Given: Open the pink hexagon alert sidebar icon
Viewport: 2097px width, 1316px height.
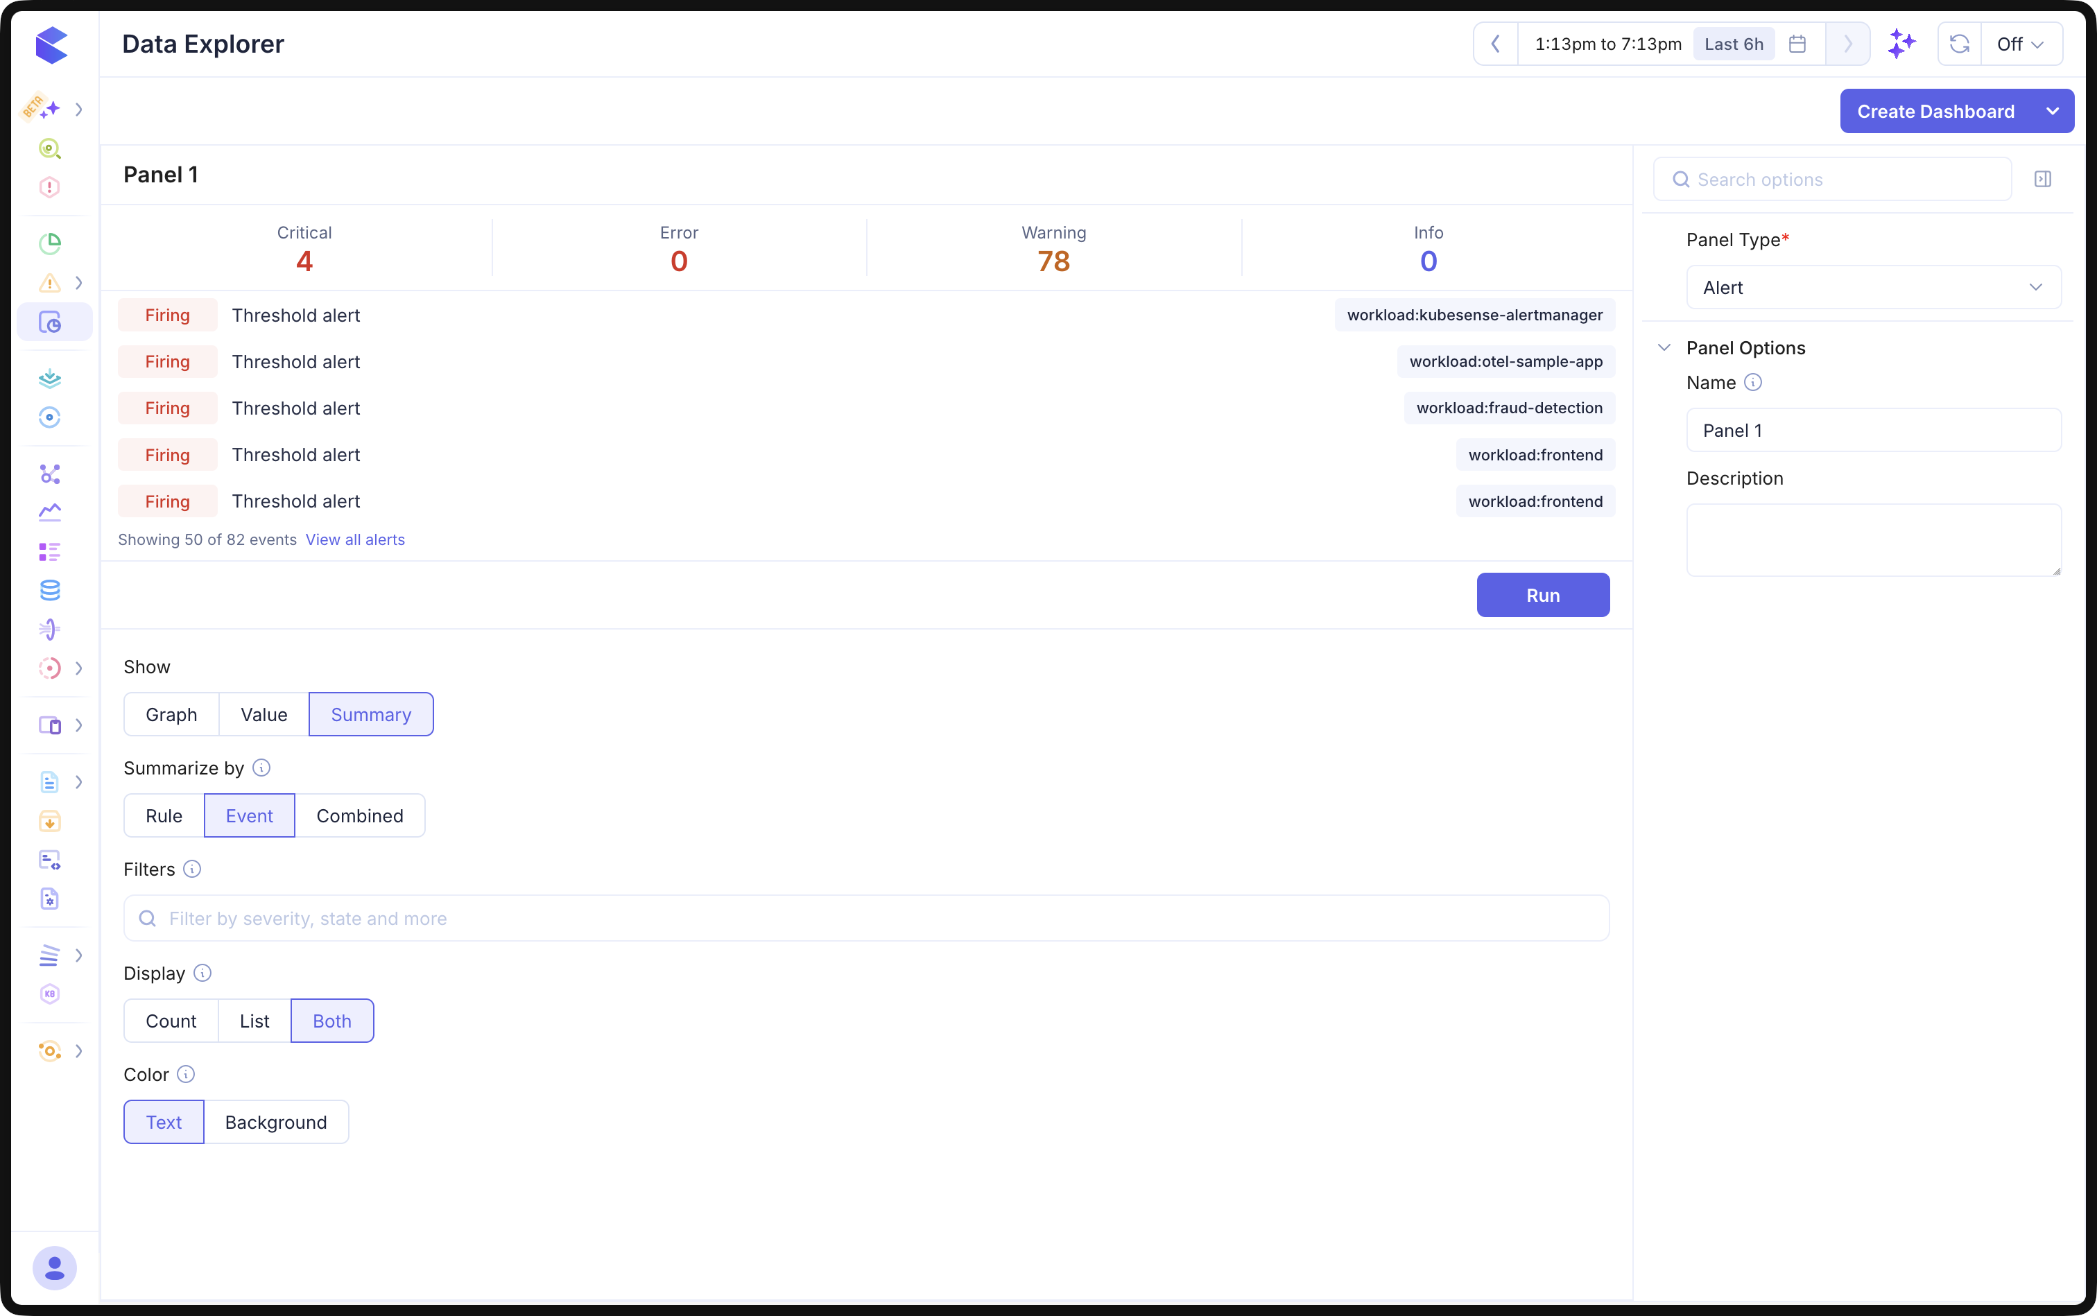Looking at the screenshot, I should [x=50, y=187].
